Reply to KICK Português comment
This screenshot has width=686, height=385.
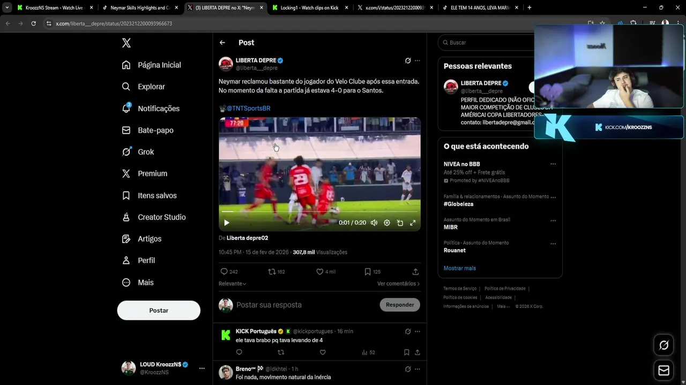point(239,352)
